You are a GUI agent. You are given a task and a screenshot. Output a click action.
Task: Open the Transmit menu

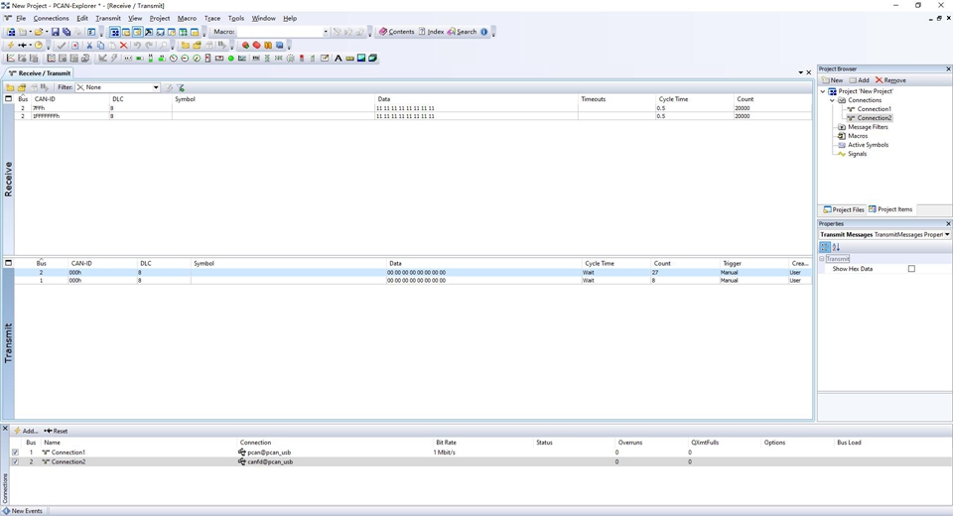click(107, 18)
